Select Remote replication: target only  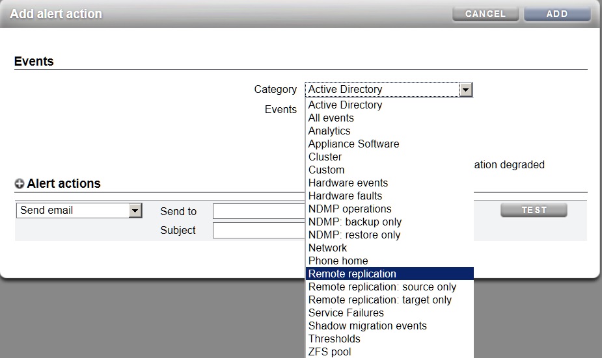click(390, 300)
